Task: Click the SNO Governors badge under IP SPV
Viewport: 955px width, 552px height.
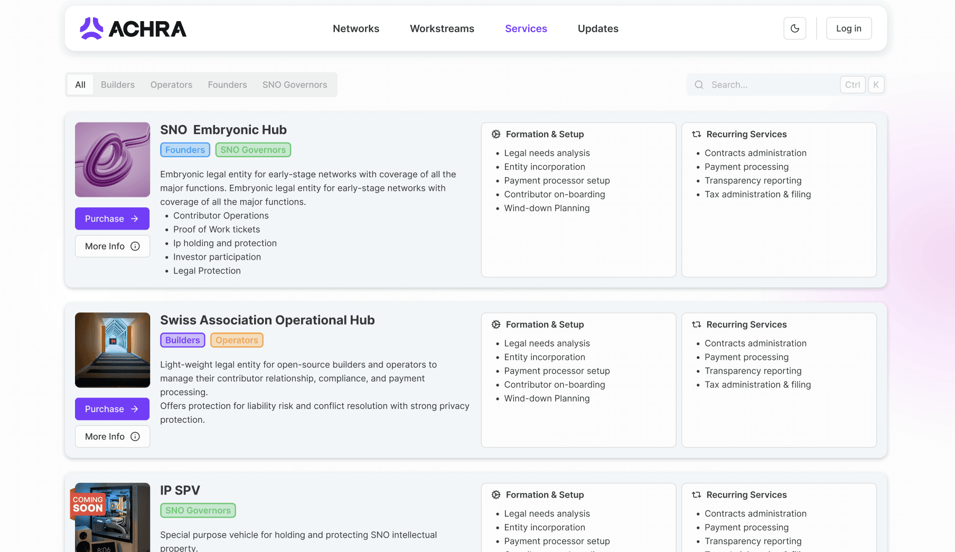Action: (198, 510)
